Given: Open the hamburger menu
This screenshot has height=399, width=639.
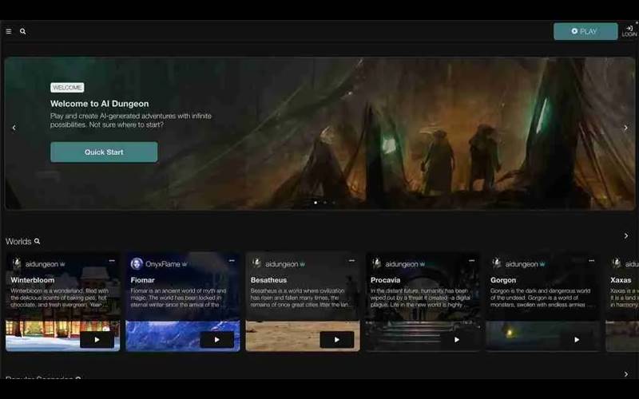Looking at the screenshot, I should (9, 32).
